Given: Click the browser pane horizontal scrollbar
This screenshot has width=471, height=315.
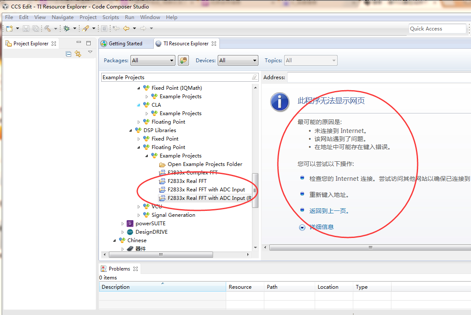Looking at the screenshot, I should [x=370, y=247].
